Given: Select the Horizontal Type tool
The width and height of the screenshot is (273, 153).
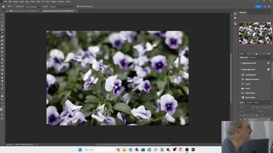Looking at the screenshot, I should [2, 85].
